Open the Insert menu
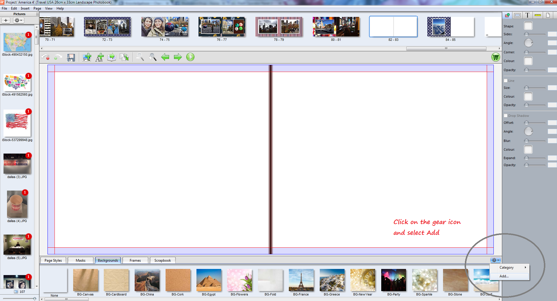Image resolution: width=557 pixels, height=301 pixels. [25, 8]
